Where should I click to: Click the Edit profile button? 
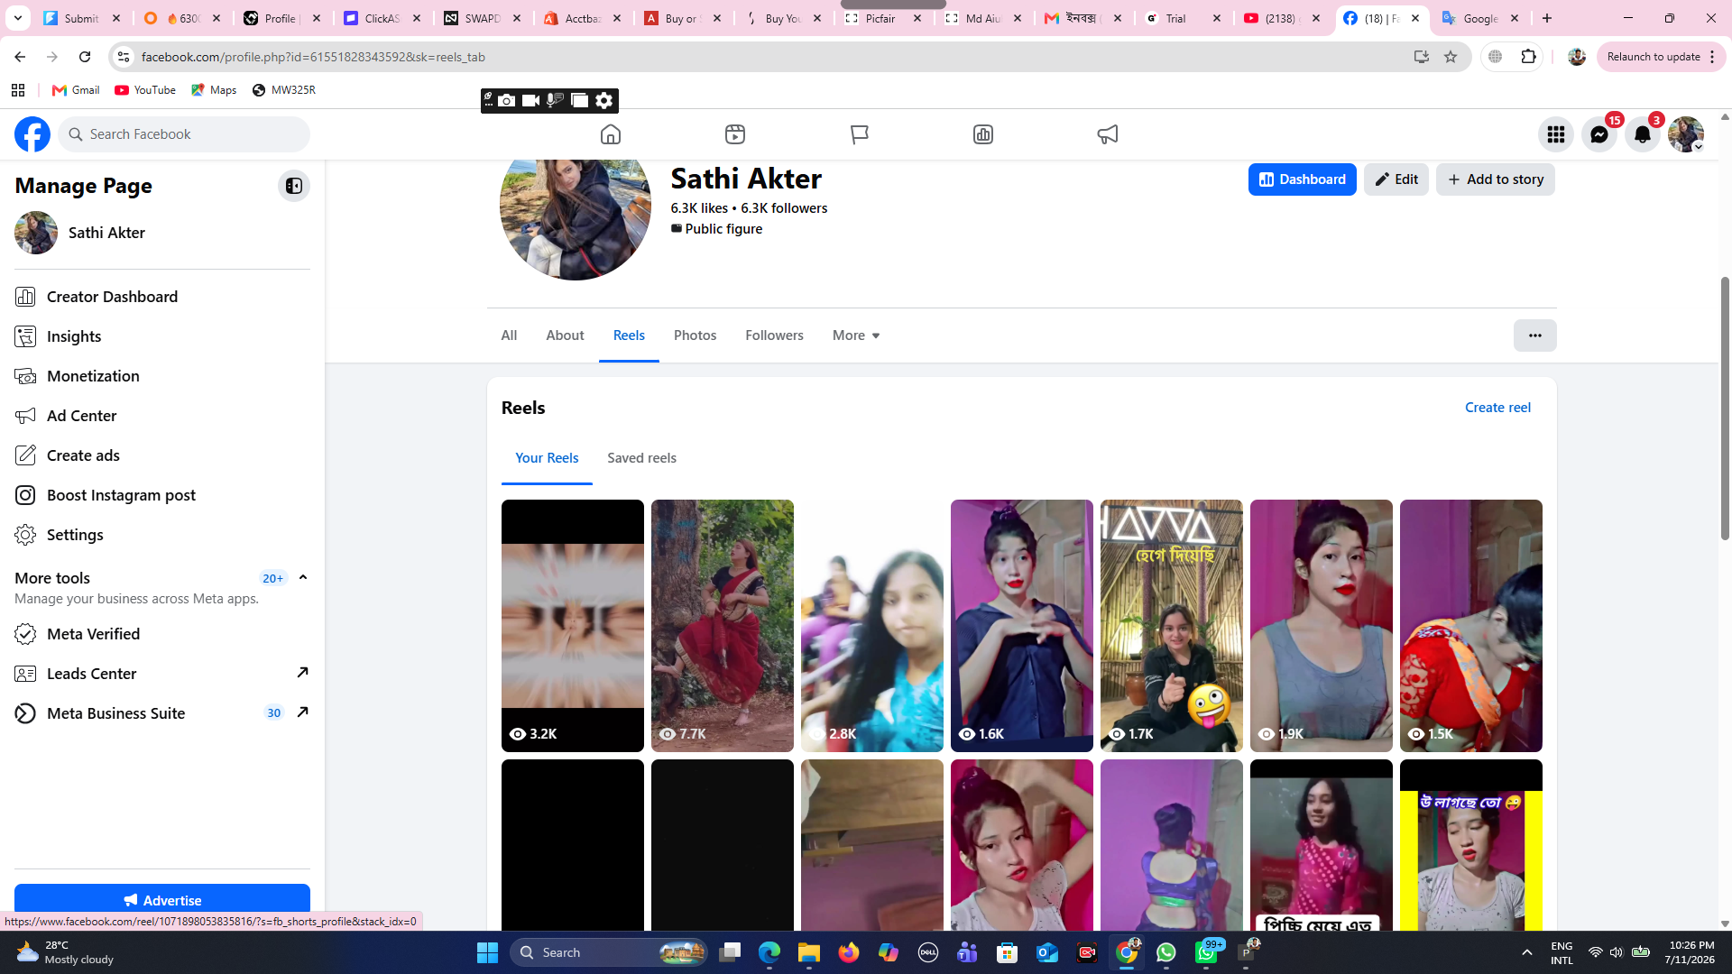[1396, 179]
